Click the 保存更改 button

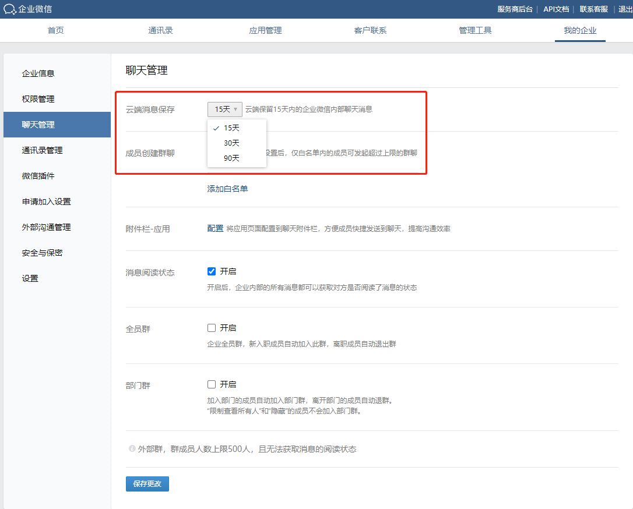[147, 484]
